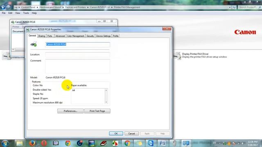Click the Comment text area
The image size is (262, 147).
click(x=77, y=66)
